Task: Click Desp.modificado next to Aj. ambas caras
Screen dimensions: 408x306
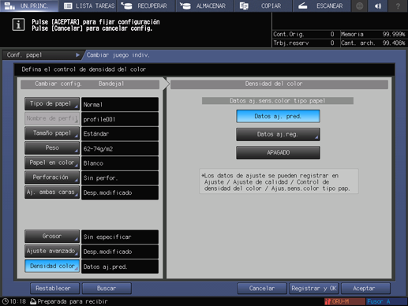Action: (x=120, y=192)
